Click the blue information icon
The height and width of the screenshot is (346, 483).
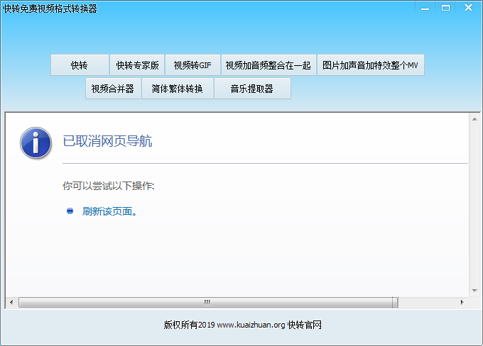coord(36,143)
